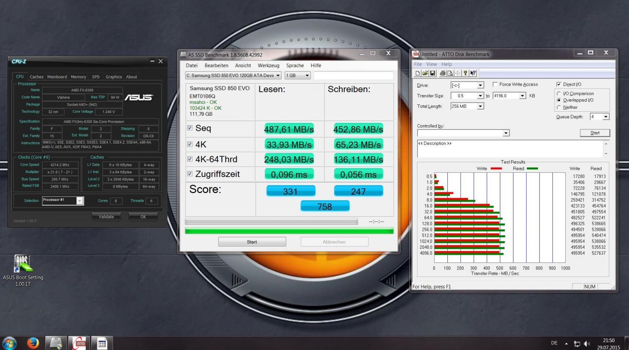The width and height of the screenshot is (629, 350).
Task: Open the Sprache menu in AS SSD
Action: pos(295,66)
